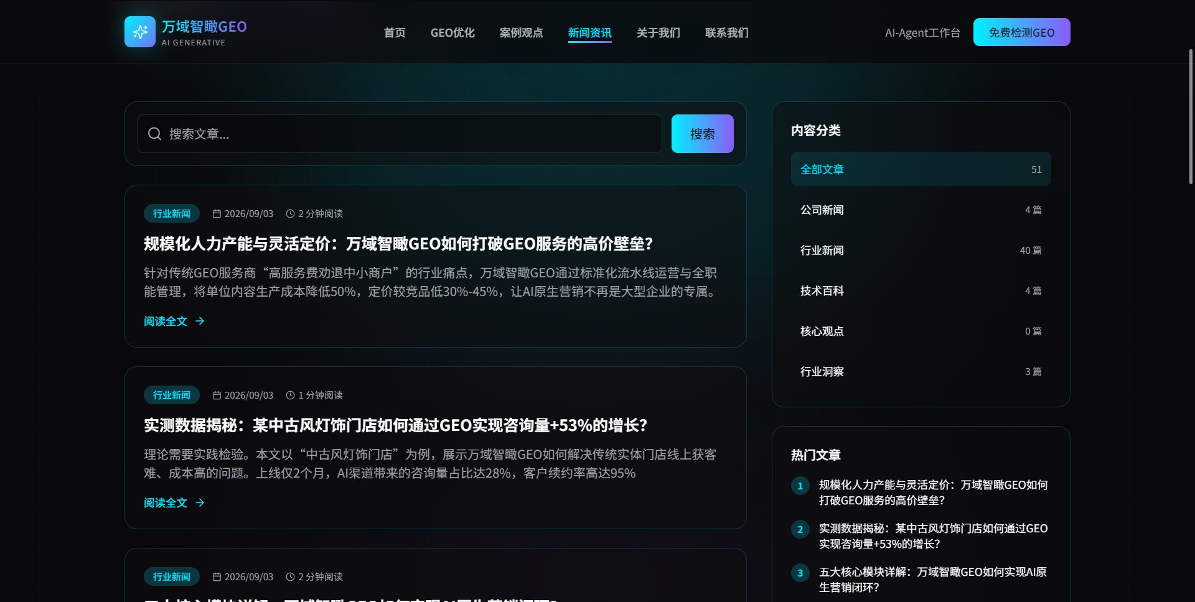Click the 搜索 button
Viewport: 1195px width, 602px height.
[702, 134]
